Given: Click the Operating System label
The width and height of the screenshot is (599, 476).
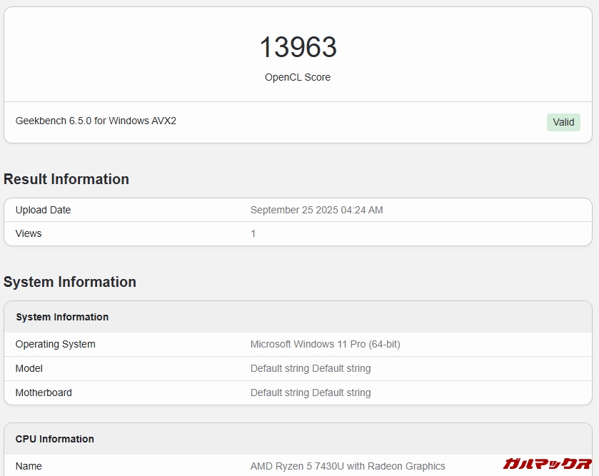Looking at the screenshot, I should pos(56,344).
